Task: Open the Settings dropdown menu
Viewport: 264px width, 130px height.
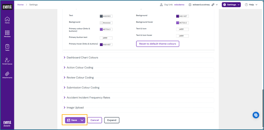Action: pos(231,5)
